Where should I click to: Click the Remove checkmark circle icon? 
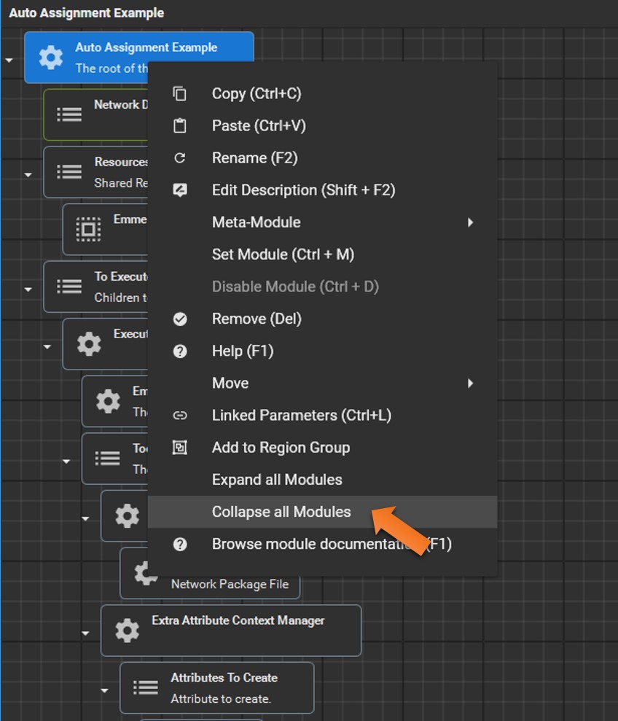[180, 319]
